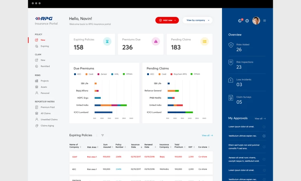301x181 pixels.
Task: Open Premium Paid in the sidebar
Action: (47, 107)
